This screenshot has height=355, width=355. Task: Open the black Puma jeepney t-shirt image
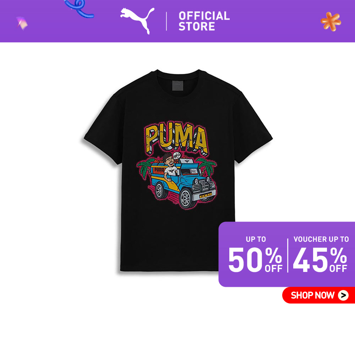pyautogui.click(x=178, y=170)
